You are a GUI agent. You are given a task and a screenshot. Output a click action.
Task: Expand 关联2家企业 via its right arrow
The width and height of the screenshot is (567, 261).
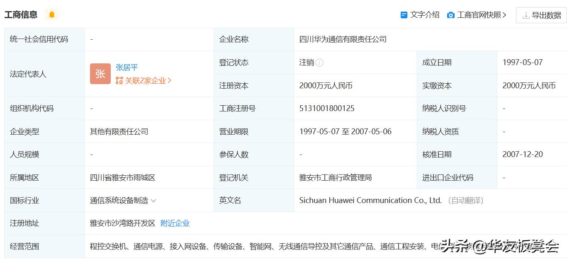click(x=170, y=80)
